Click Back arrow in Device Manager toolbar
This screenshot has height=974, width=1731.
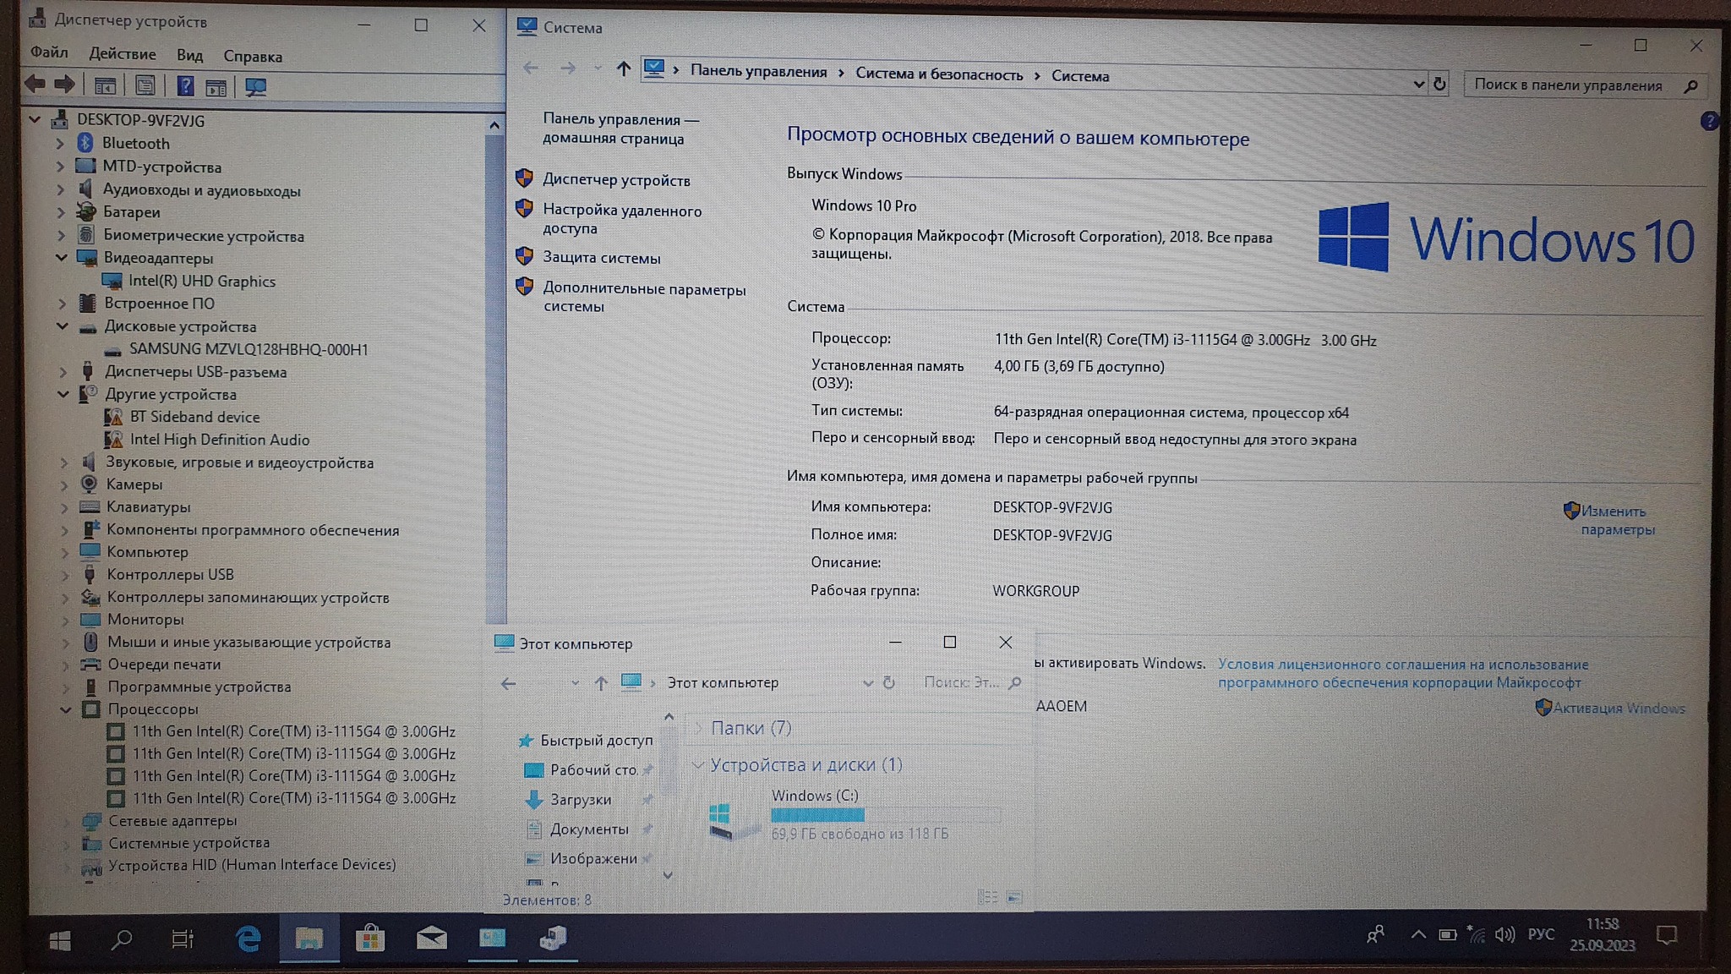tap(35, 85)
